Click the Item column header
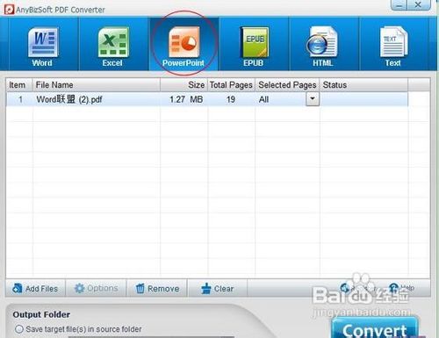 click(19, 85)
